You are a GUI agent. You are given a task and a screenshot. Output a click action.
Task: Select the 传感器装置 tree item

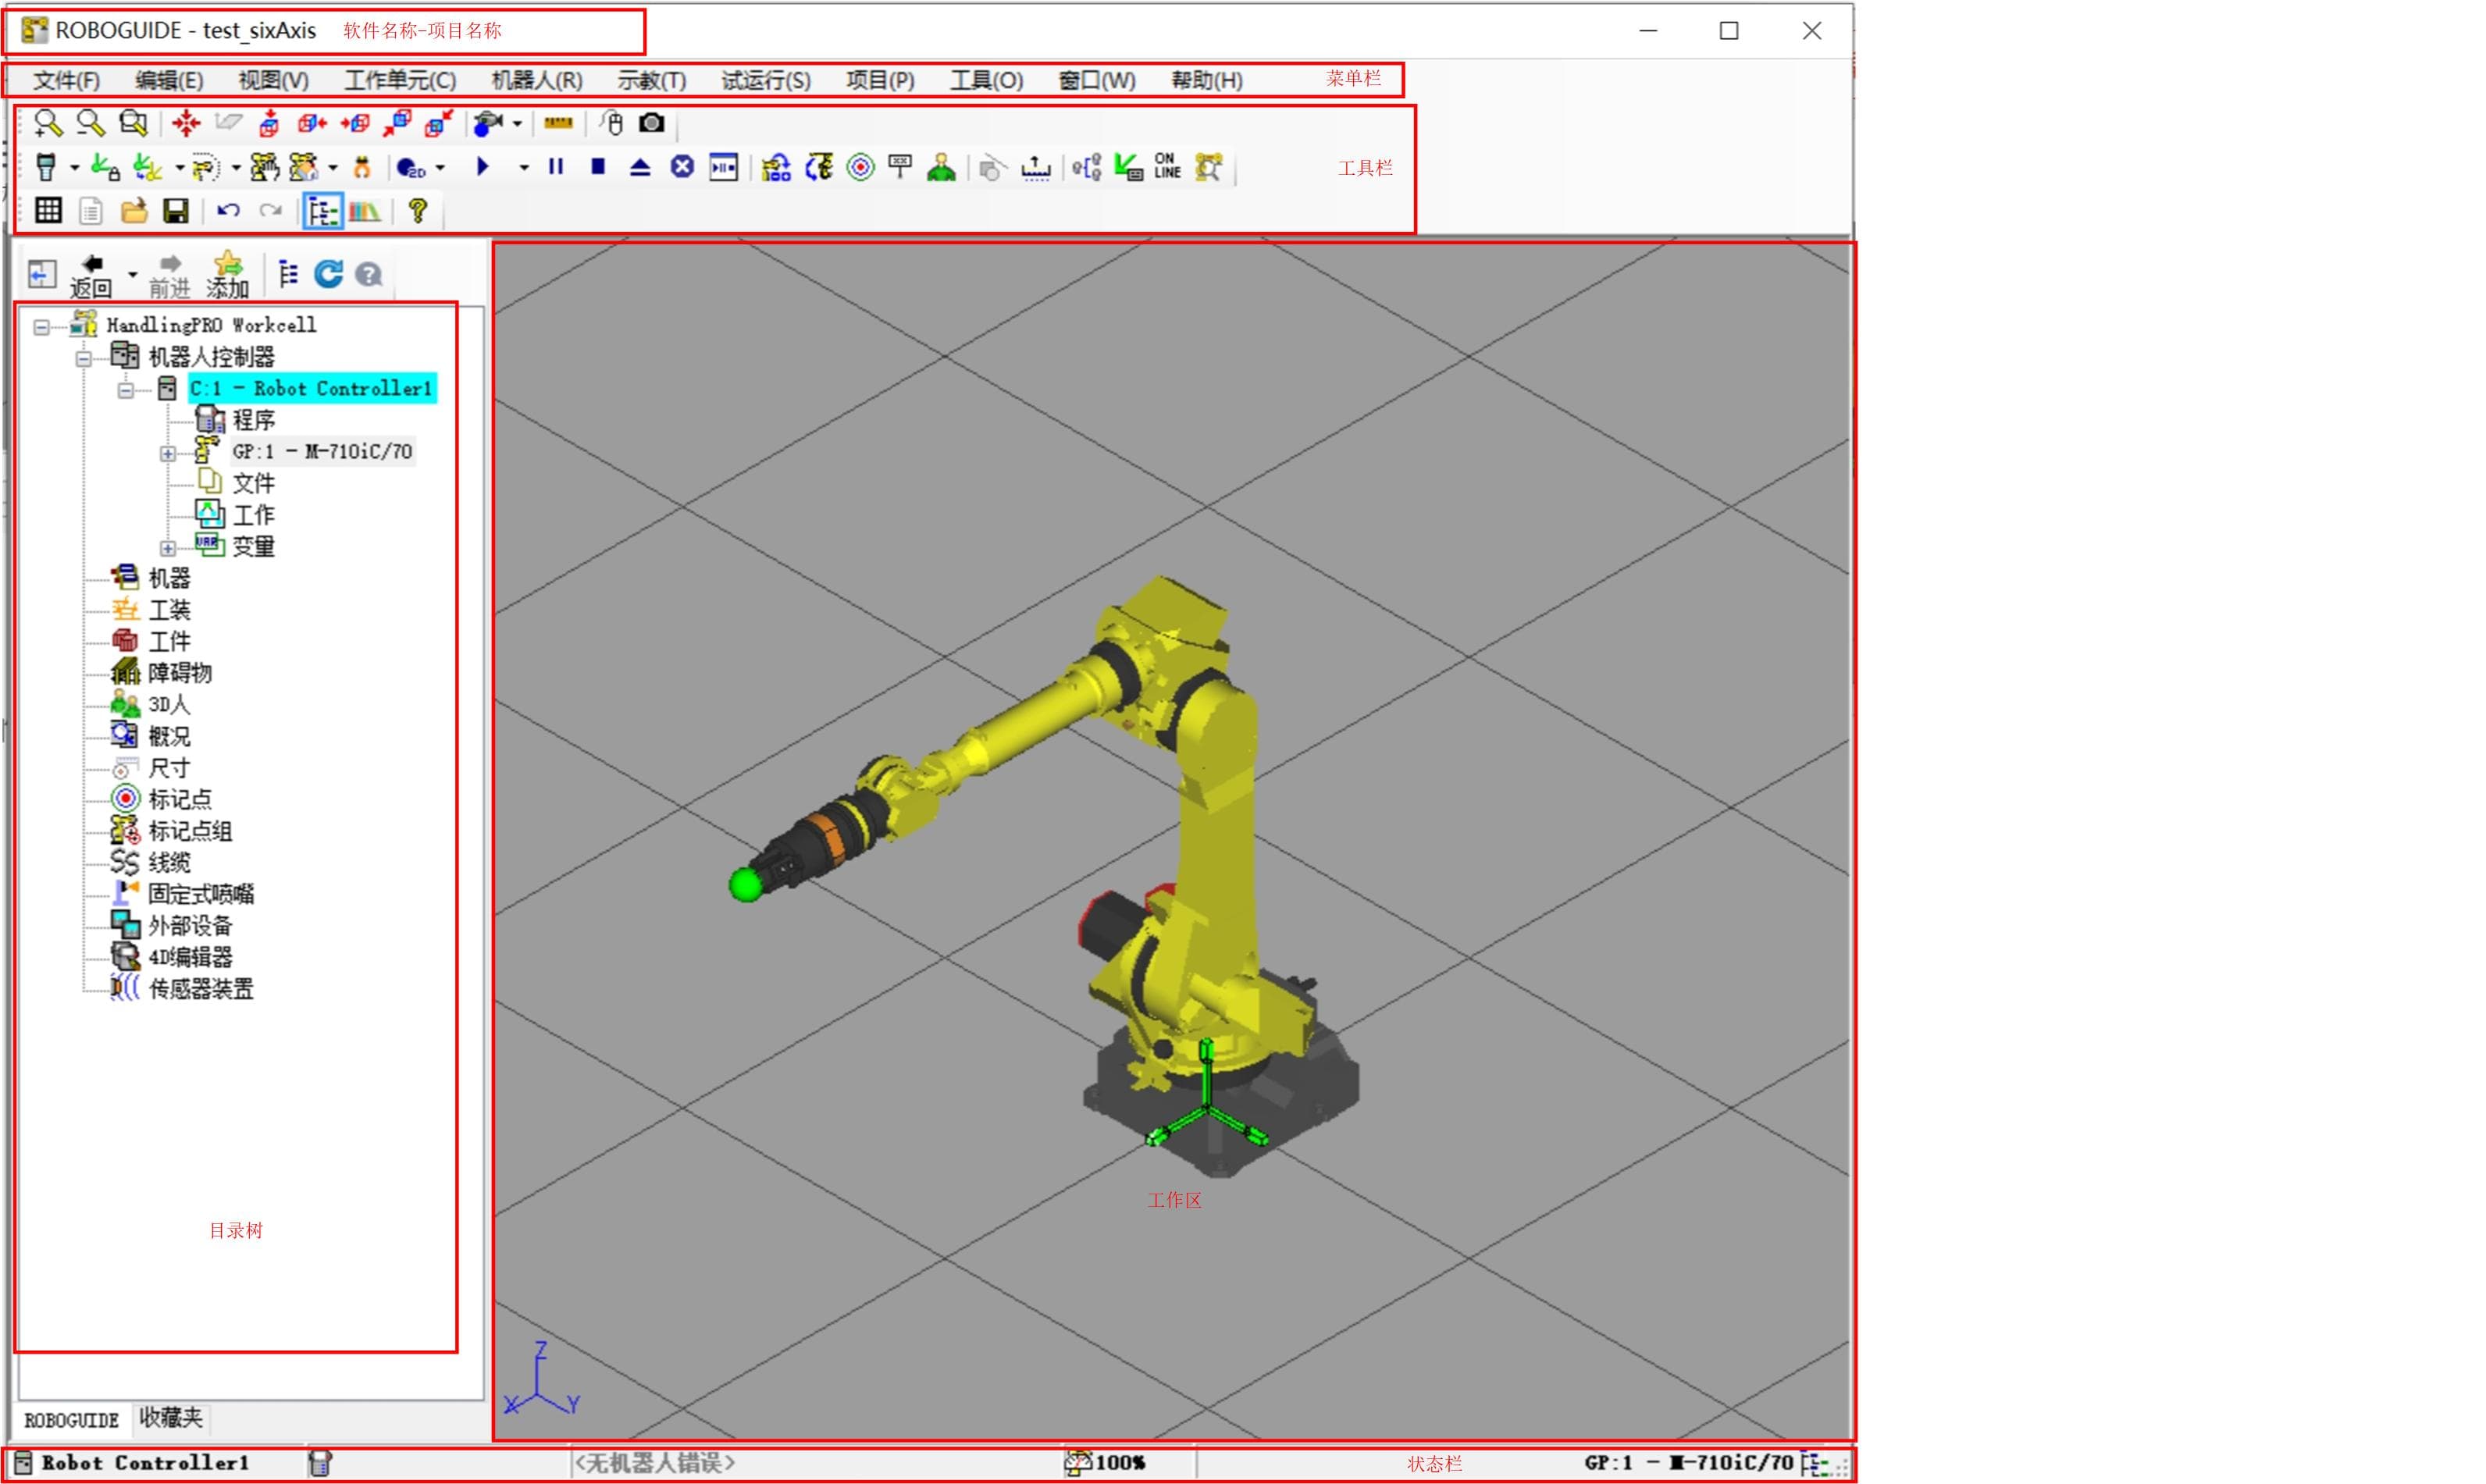[x=201, y=989]
